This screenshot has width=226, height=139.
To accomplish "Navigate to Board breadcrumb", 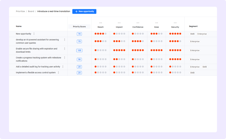I will [x=31, y=12].
